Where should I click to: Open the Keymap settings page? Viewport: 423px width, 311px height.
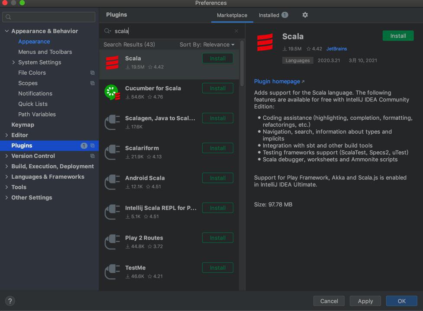pos(23,125)
